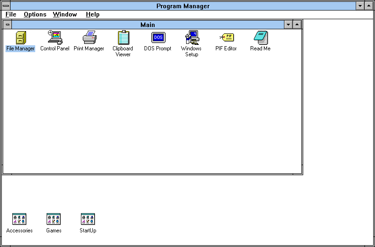
Task: Click the "Accessories" group label
Action: pos(19,231)
